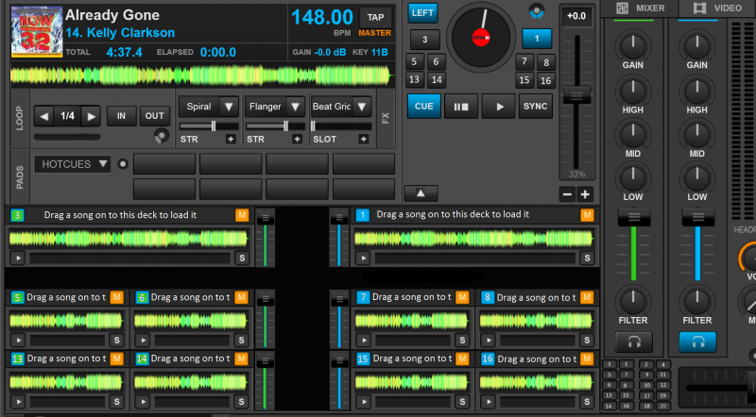Click the plus button under the Flanger effect
This screenshot has height=417, width=756.
pos(297,140)
